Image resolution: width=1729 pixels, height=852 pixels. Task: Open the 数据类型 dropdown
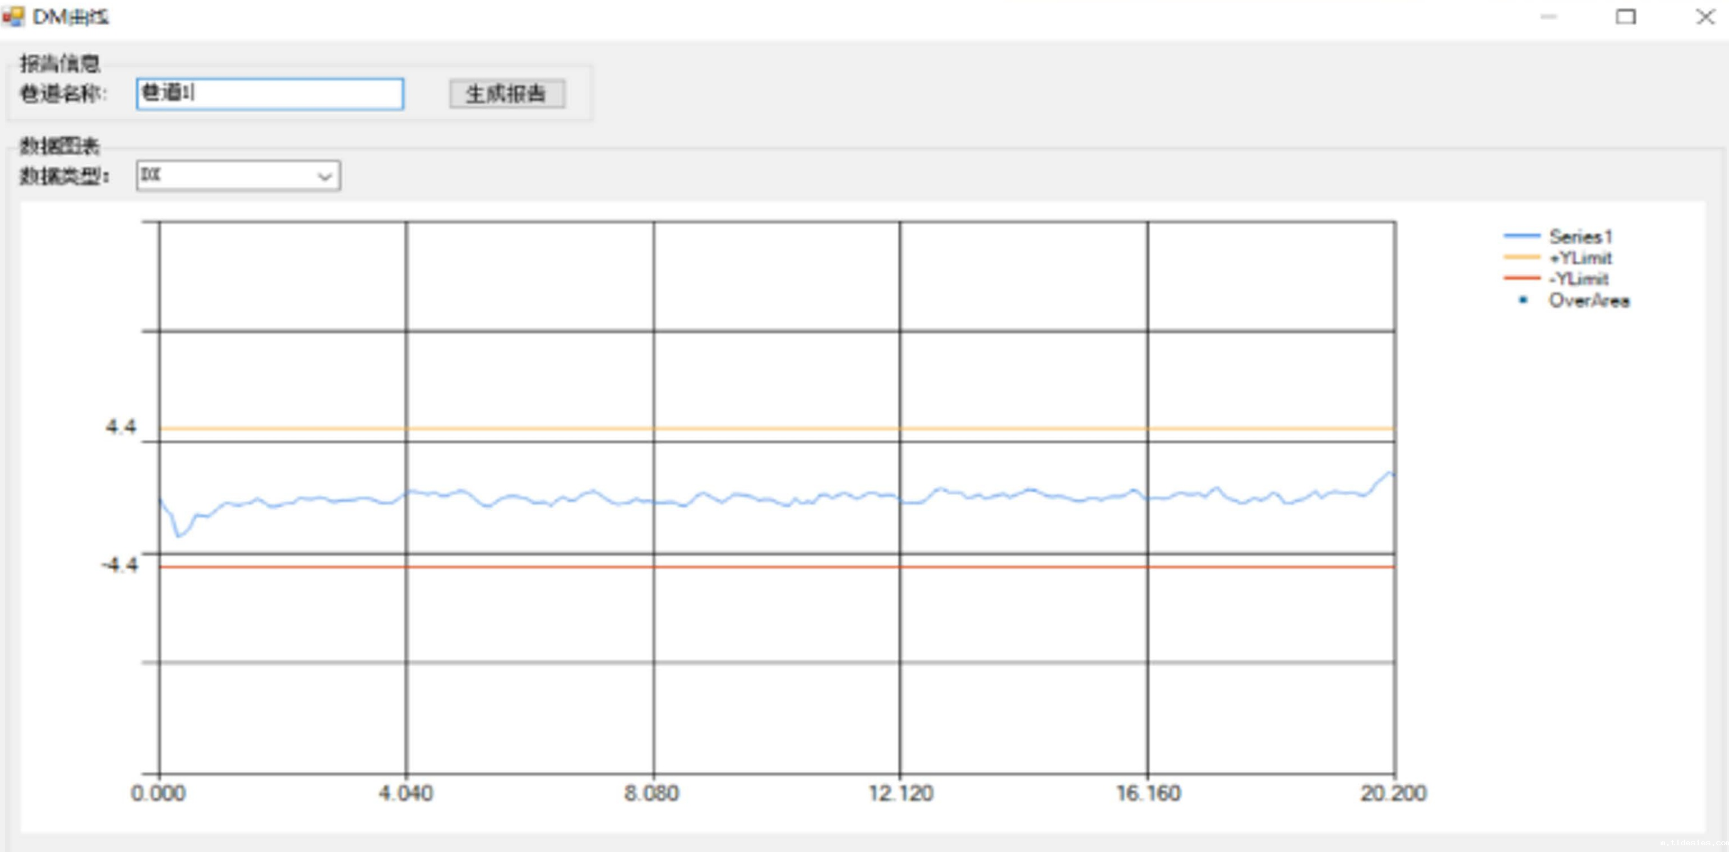[238, 176]
